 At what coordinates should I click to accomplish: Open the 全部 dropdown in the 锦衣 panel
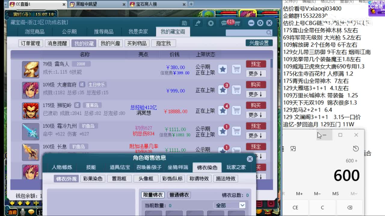point(229,205)
